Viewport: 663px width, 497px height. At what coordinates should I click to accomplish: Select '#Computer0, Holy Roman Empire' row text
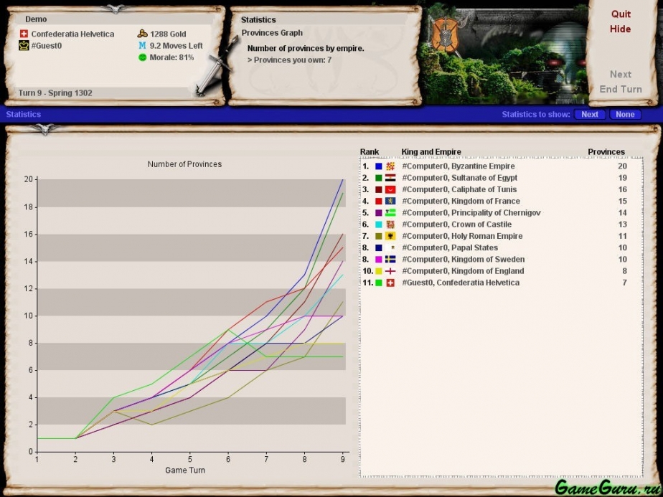(462, 236)
